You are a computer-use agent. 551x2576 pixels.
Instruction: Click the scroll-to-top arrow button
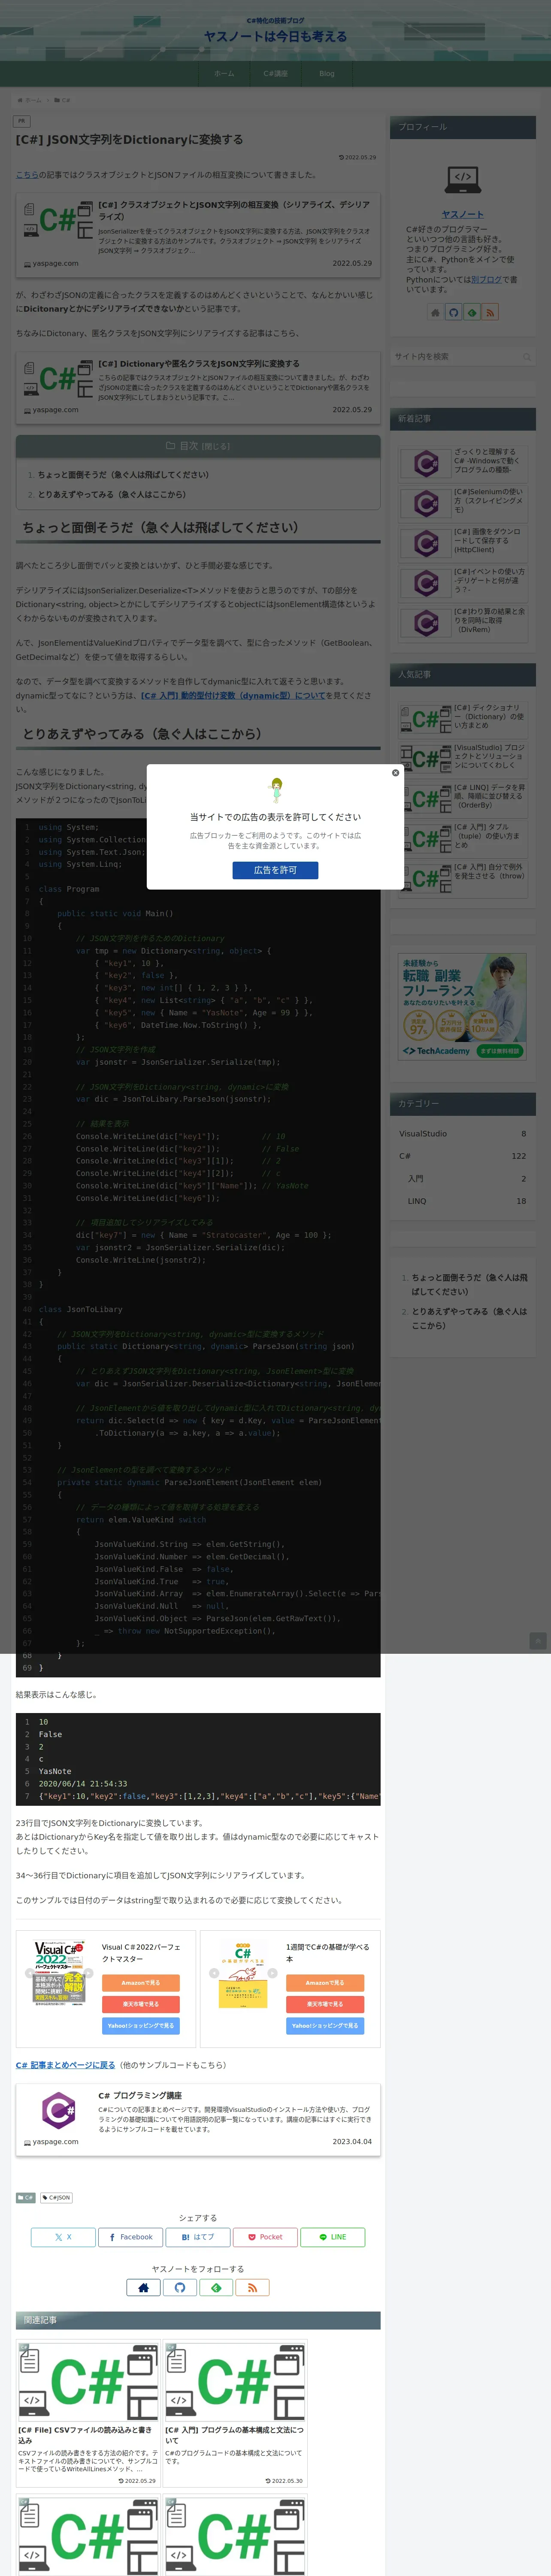coord(538,1641)
